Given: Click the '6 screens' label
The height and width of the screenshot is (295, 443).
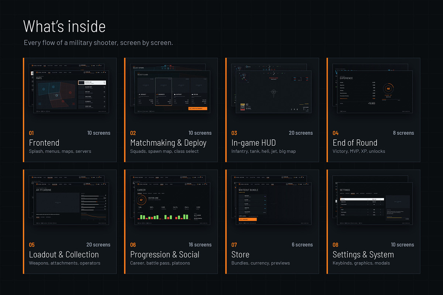Looking at the screenshot, I should (302, 244).
